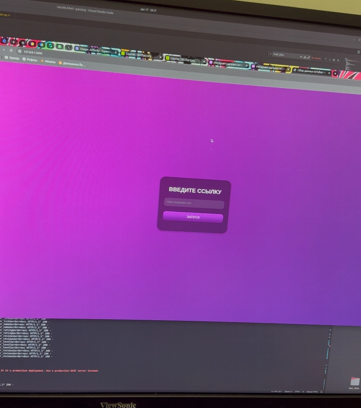Toggle Match Whole Word in VS Code find
361x408 pixels.
coord(305,57)
